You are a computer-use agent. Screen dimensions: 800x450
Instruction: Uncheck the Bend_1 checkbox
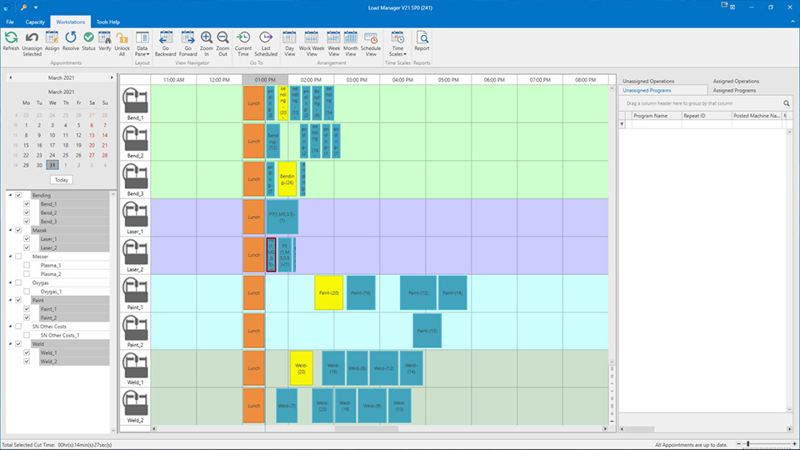click(x=27, y=204)
